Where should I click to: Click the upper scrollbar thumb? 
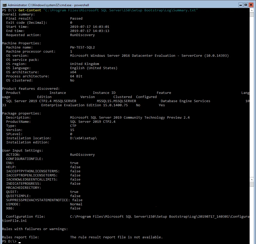(252, 14)
